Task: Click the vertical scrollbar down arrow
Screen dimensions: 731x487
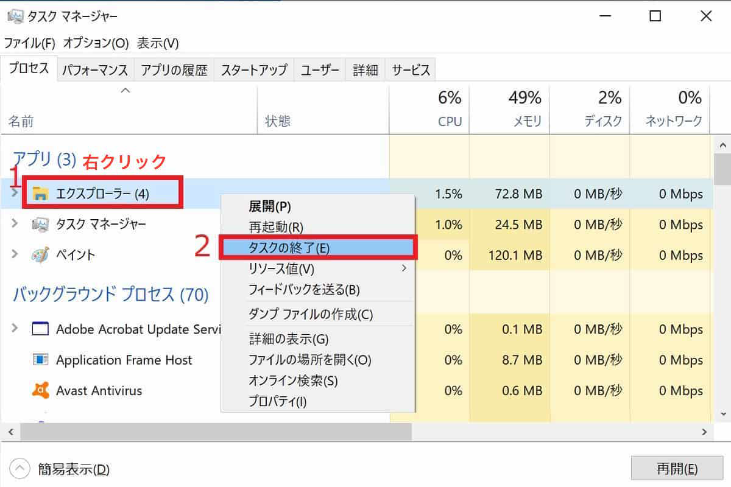Action: pos(723,413)
